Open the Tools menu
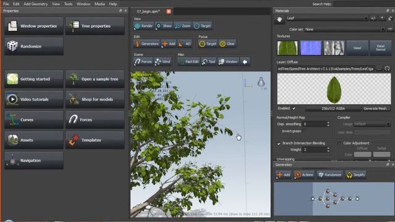The image size is (395, 222). [69, 4]
